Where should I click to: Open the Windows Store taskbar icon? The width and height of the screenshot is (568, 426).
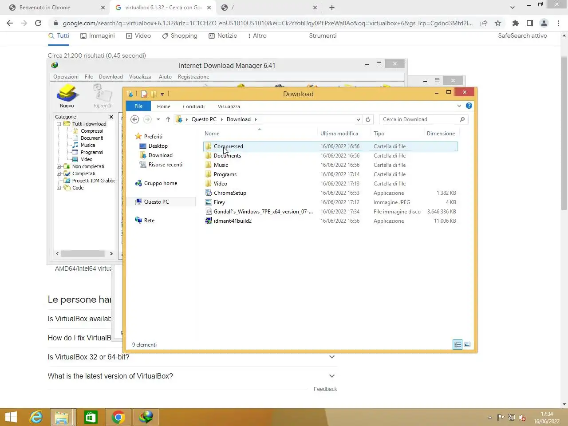pyautogui.click(x=91, y=417)
